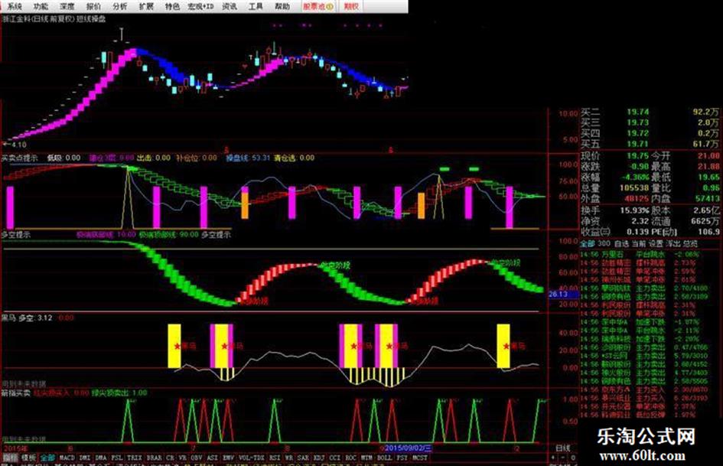Open the 深度 menu
The height and width of the screenshot is (466, 723).
pos(67,6)
